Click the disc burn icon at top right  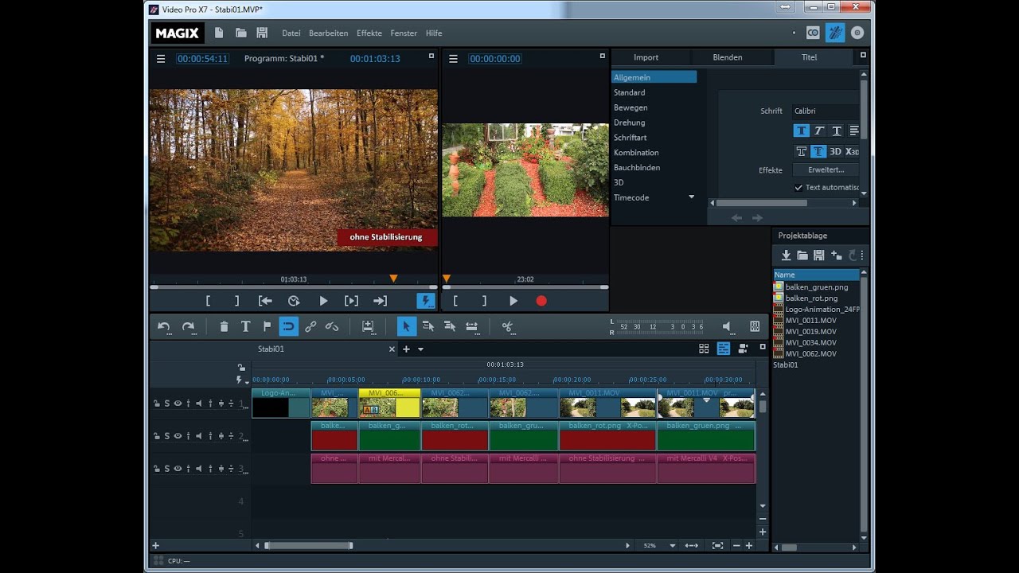[x=857, y=33]
